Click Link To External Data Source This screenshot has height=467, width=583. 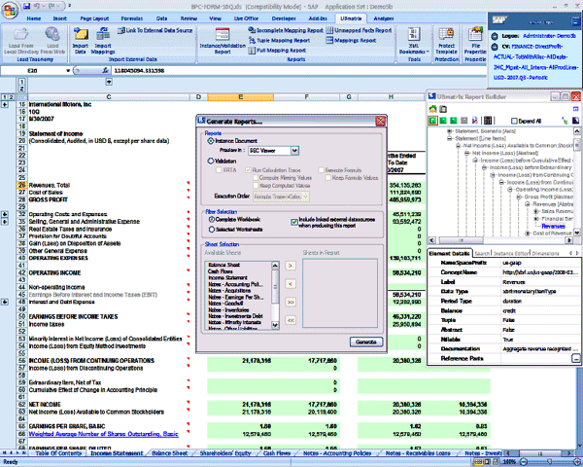154,31
